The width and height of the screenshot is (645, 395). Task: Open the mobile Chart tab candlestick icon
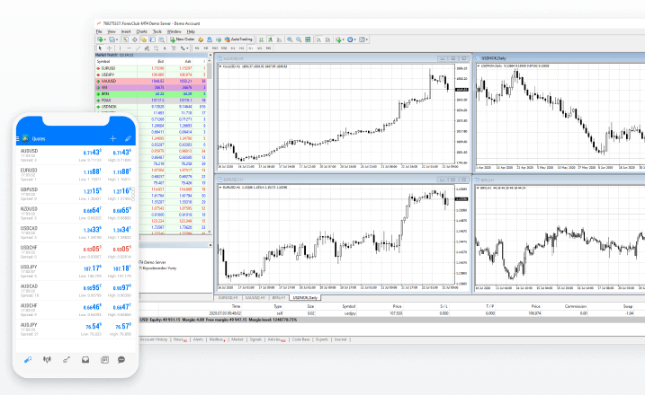pos(47,360)
